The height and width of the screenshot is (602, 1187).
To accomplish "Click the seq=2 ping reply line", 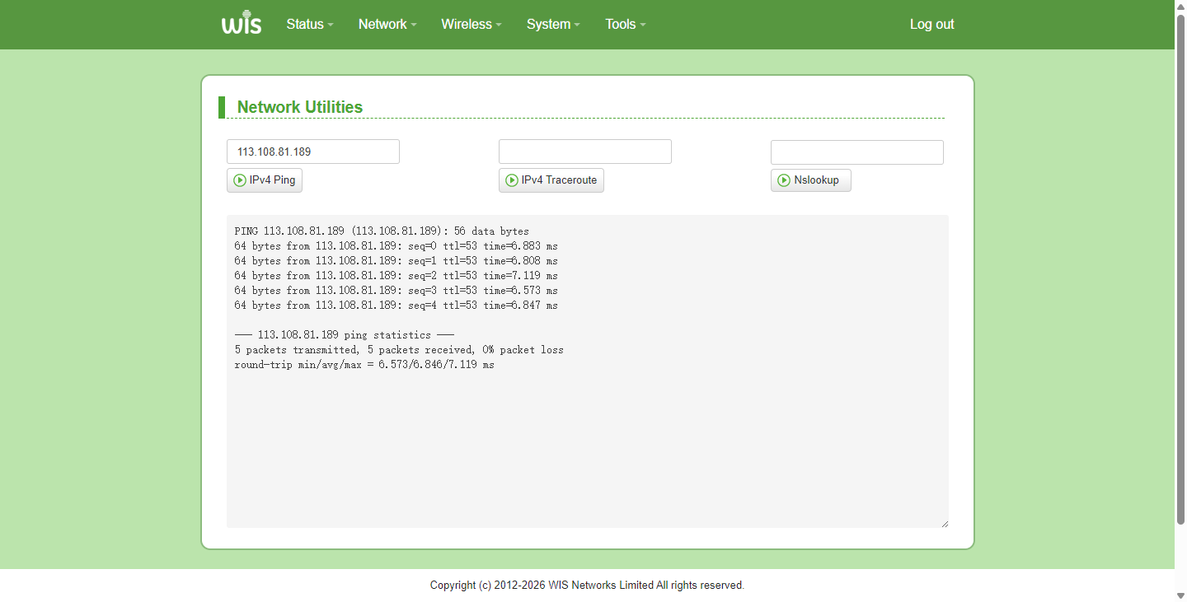I will (x=396, y=276).
